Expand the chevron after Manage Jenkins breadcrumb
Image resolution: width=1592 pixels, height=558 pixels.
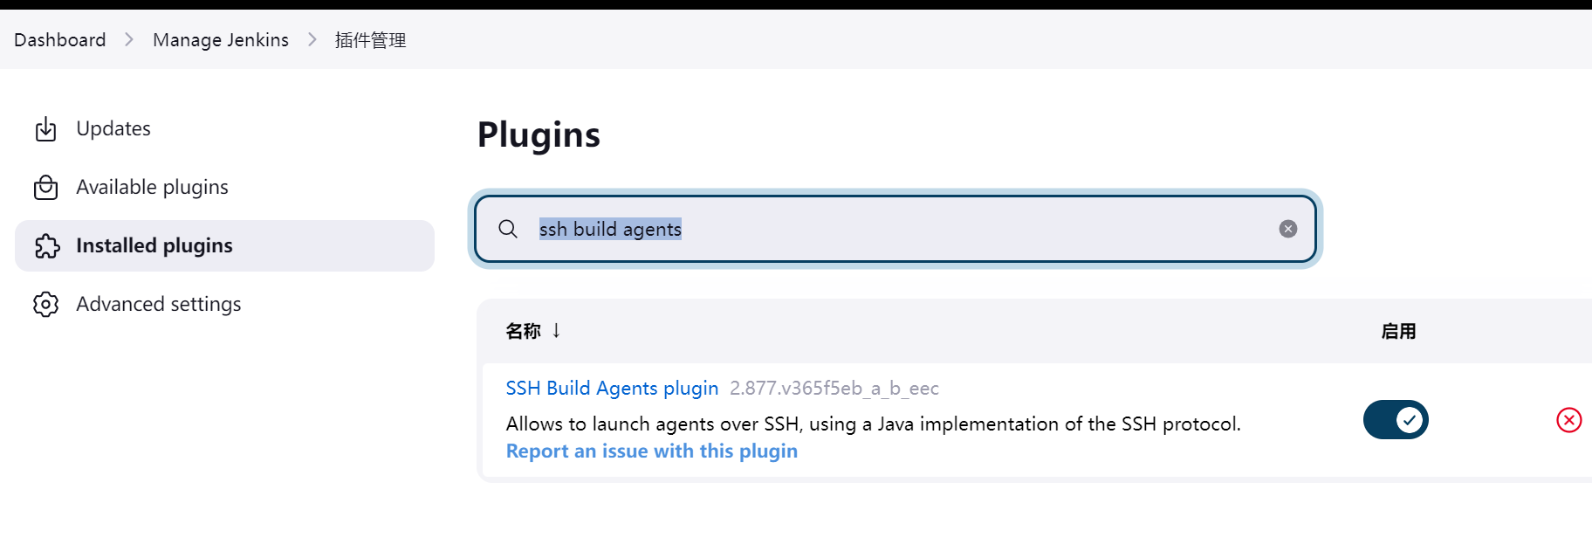coord(312,39)
